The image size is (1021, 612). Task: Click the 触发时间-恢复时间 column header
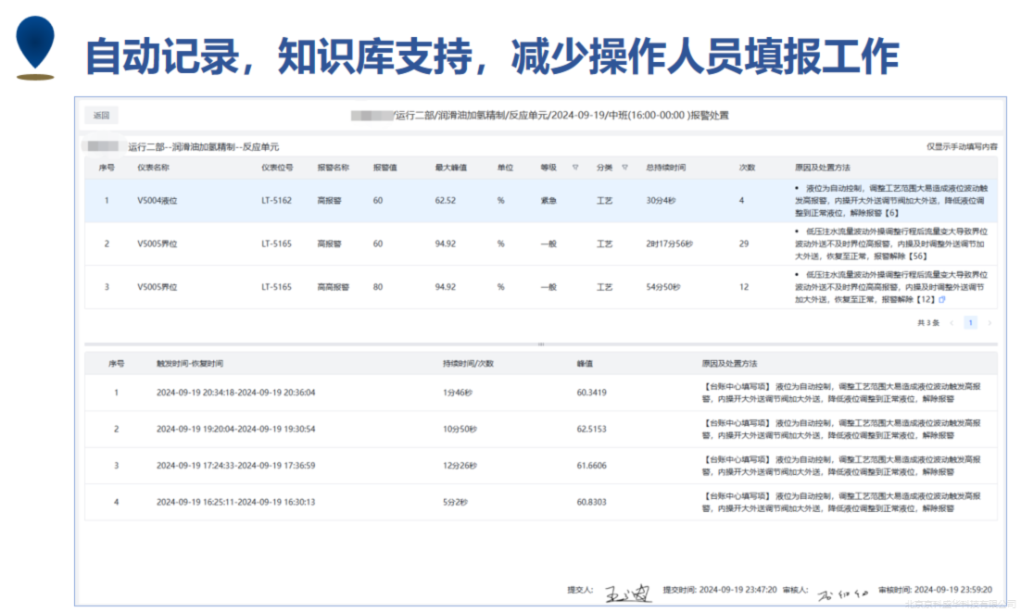[190, 364]
